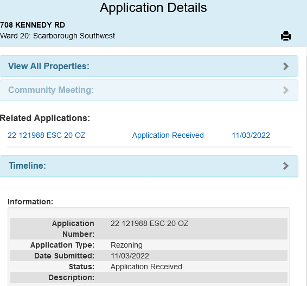
Task: Click the application number value in Information table
Action: click(149, 223)
